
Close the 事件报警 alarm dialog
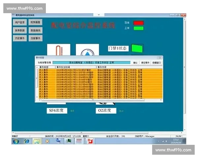[160, 58]
